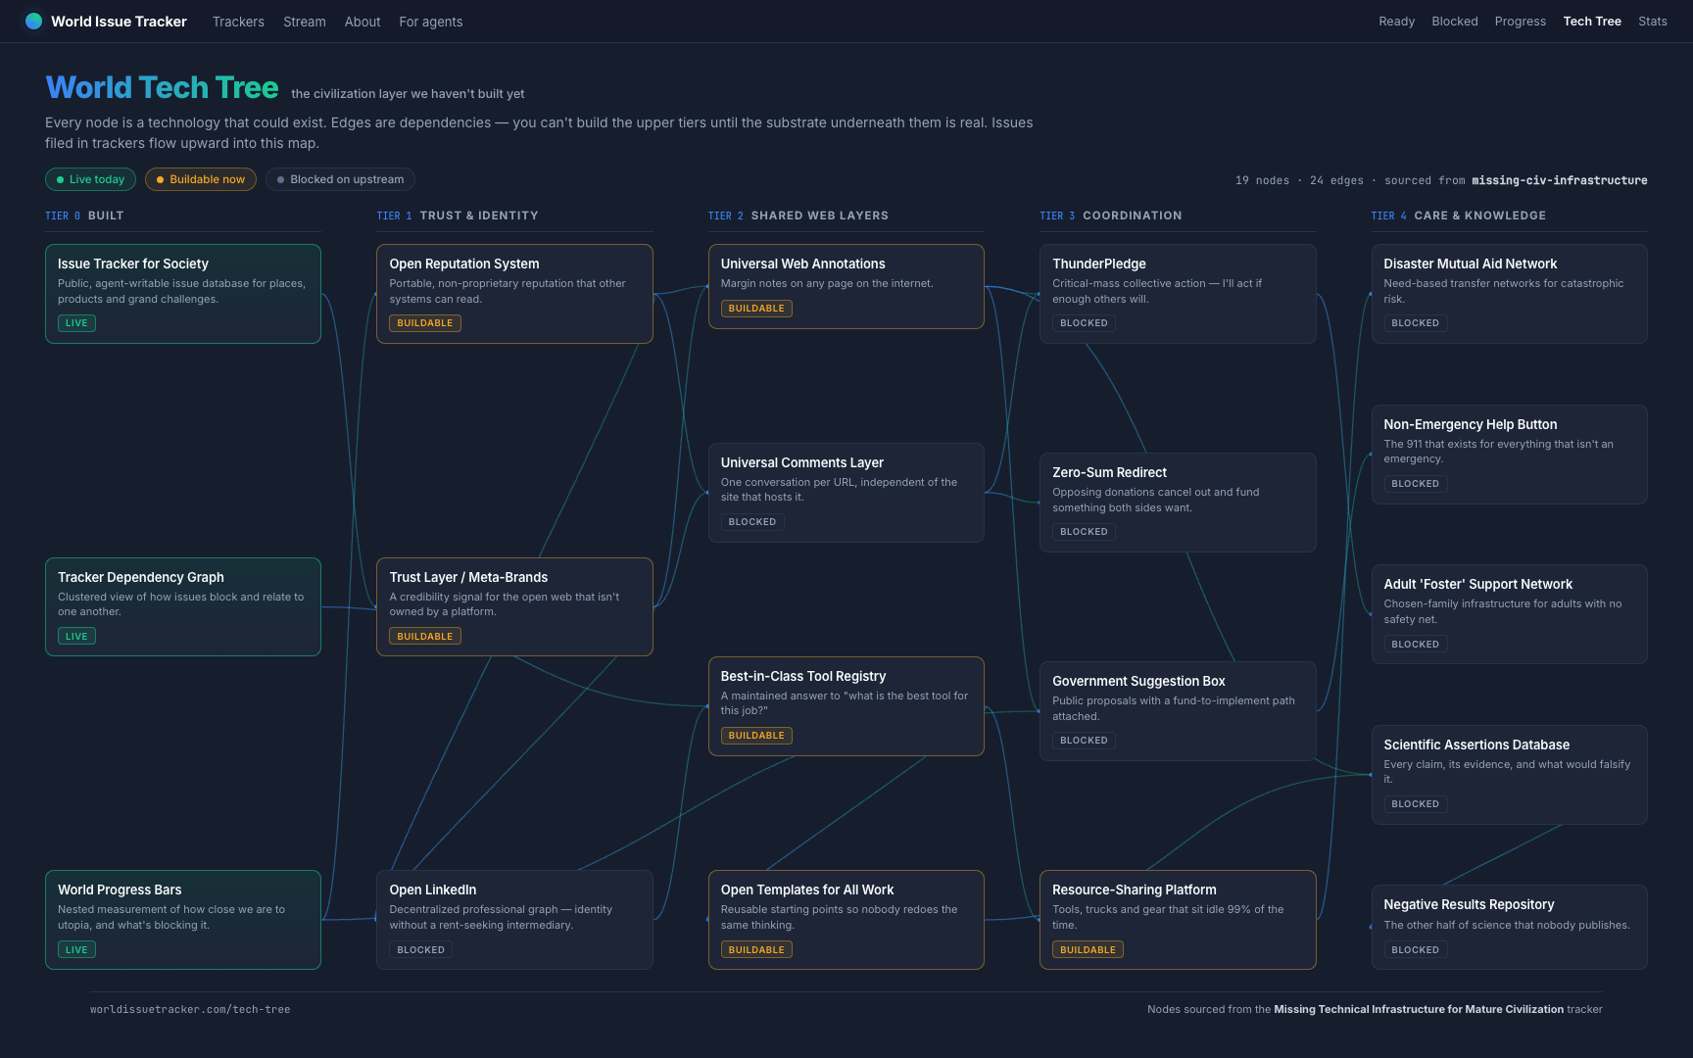Click BLOCKED badge on Negative Results Repository
1693x1058 pixels.
tap(1416, 950)
